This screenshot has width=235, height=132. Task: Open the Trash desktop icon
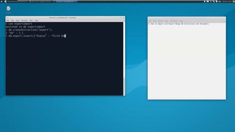tap(8, 10)
